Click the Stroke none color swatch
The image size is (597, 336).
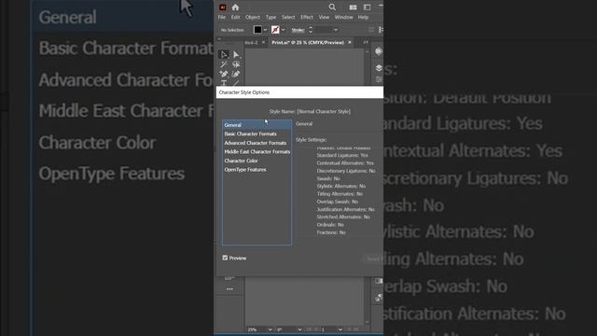(275, 30)
